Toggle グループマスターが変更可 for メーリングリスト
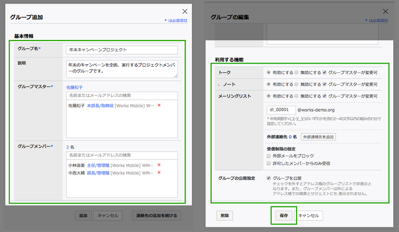 [x=324, y=96]
